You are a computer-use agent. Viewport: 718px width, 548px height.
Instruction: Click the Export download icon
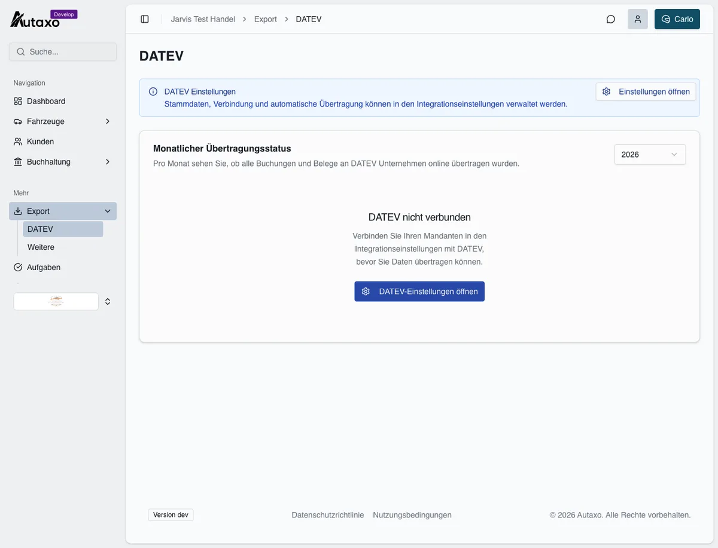[18, 211]
